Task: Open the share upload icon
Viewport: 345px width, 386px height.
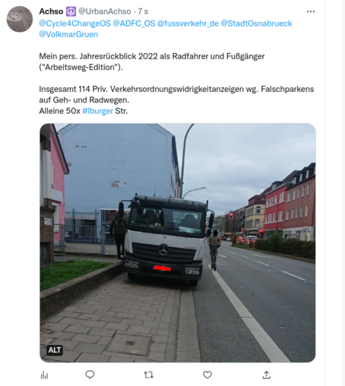Action: click(x=267, y=375)
